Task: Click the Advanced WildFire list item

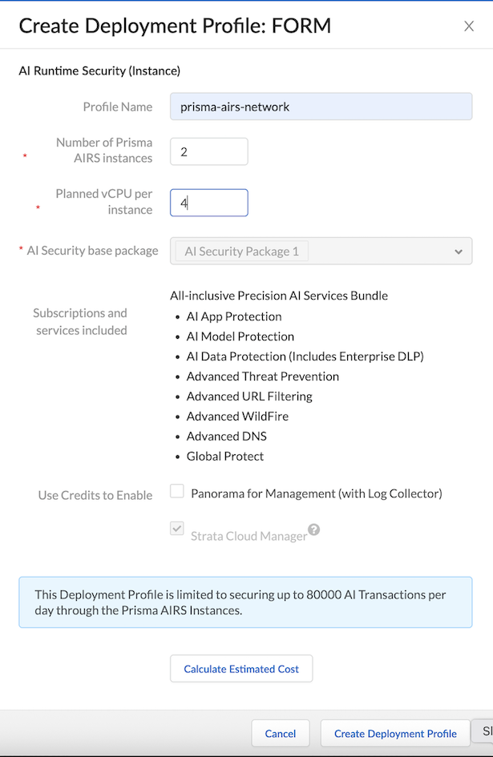Action: [237, 417]
